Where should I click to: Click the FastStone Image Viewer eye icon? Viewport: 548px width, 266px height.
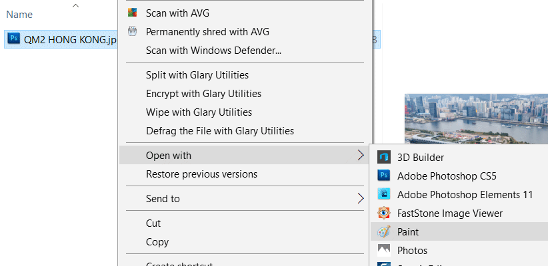(383, 213)
